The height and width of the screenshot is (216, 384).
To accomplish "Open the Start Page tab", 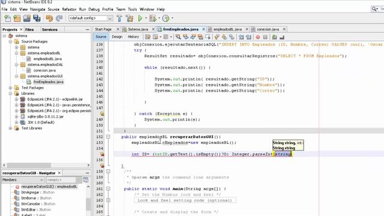I will [103, 29].
